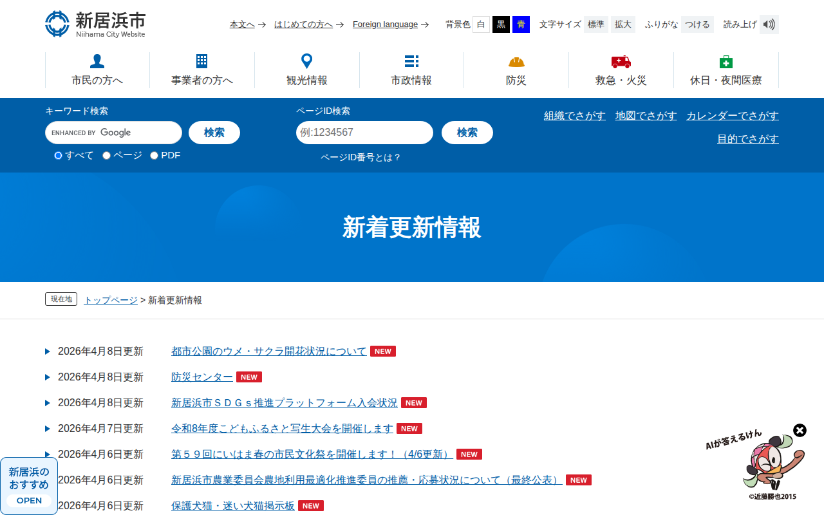
Task: Set text size to 標準
Action: 595,24
